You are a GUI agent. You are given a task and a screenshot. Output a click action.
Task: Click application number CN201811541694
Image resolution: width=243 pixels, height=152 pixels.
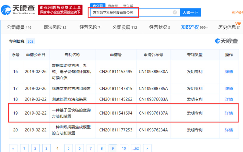(x=116, y=113)
